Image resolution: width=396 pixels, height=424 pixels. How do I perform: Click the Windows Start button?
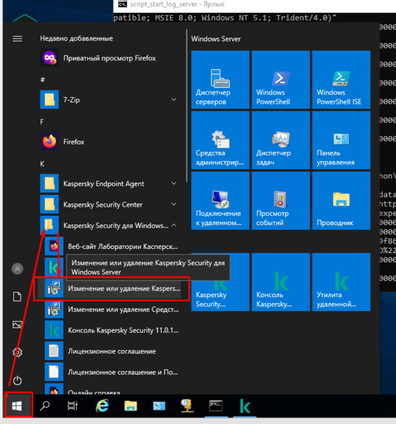click(18, 406)
